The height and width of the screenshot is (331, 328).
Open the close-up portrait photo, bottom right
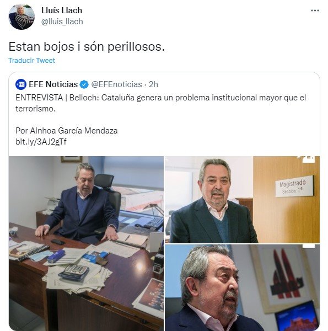(x=242, y=287)
